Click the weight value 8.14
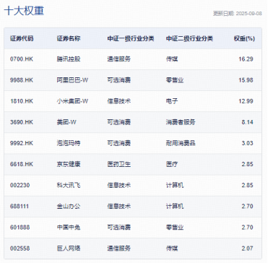Image resolution: width=268 pixels, height=263 pixels. [x=248, y=122]
